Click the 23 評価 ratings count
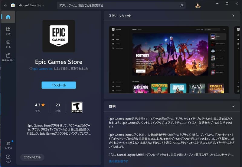242x167 pixels. coord(58,108)
